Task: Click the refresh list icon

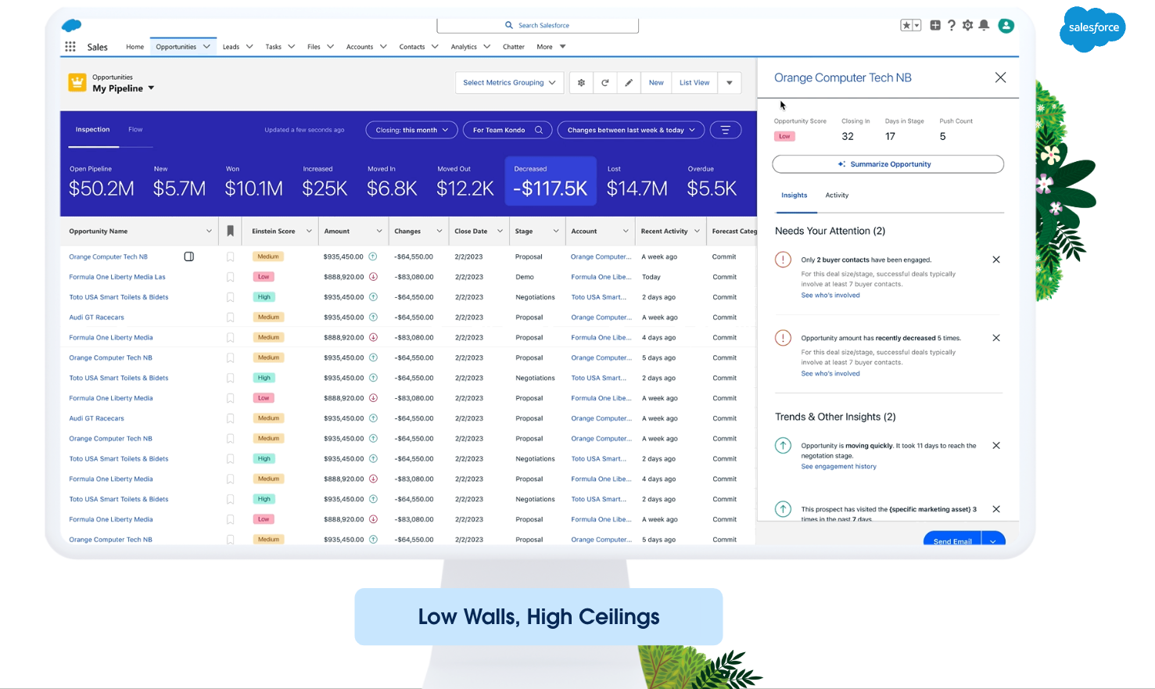Action: pyautogui.click(x=605, y=83)
